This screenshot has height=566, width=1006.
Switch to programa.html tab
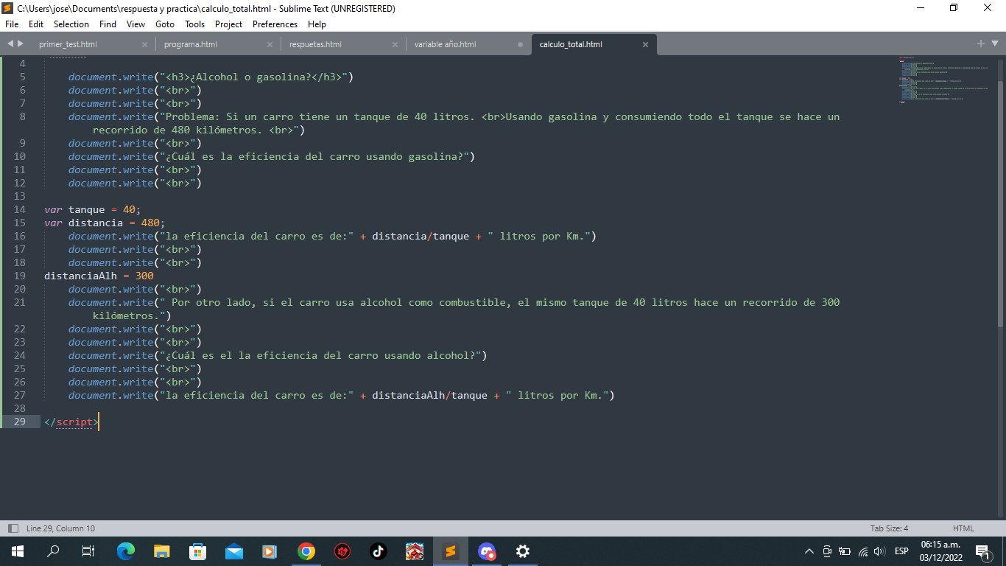(x=191, y=44)
